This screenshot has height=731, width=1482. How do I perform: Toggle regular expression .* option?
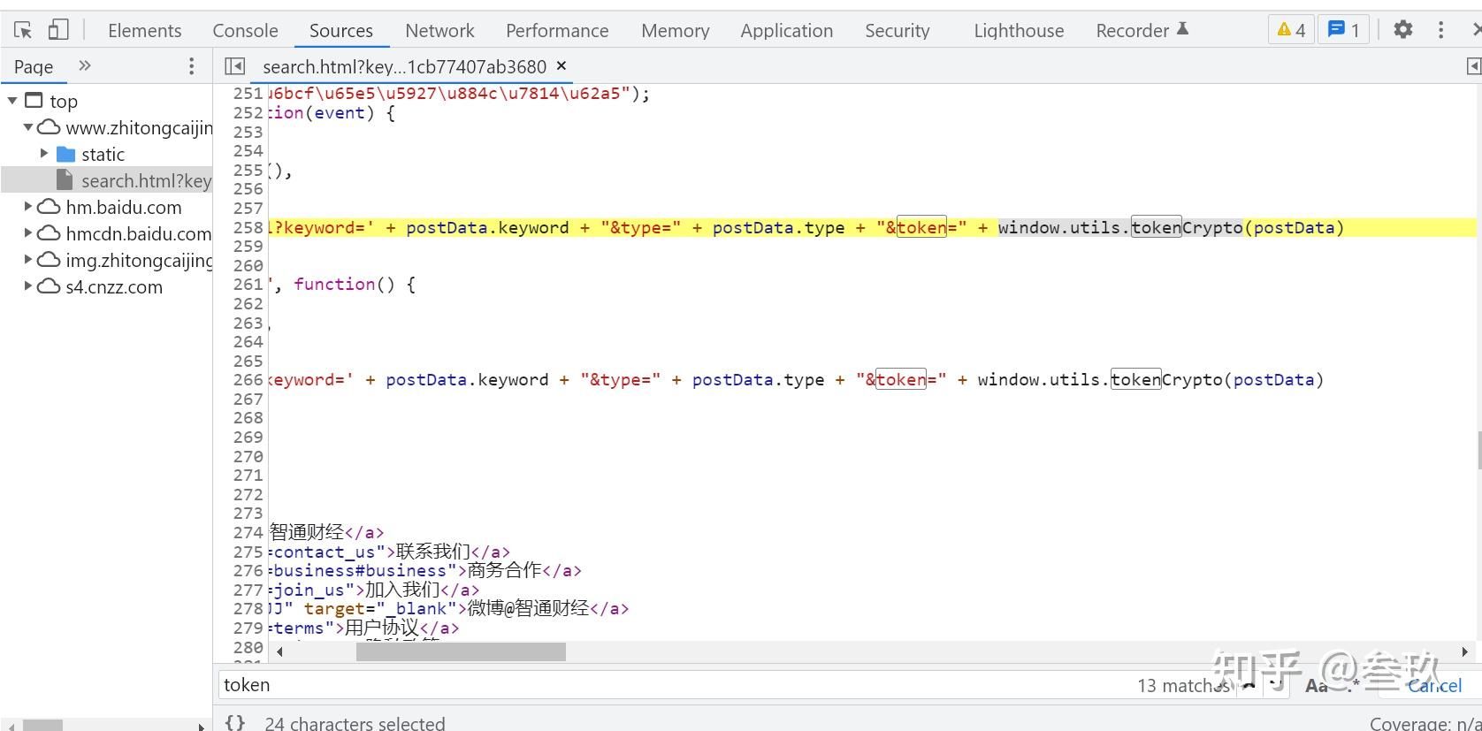coord(1353,686)
